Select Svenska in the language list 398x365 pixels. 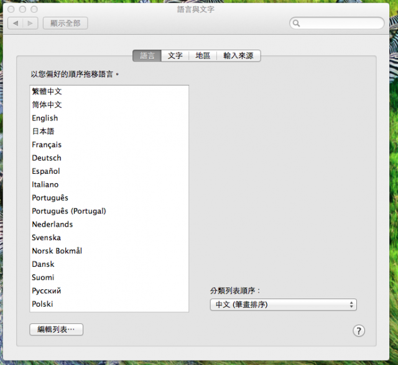coord(109,238)
